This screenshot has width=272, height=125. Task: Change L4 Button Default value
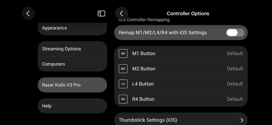pyautogui.click(x=235, y=84)
